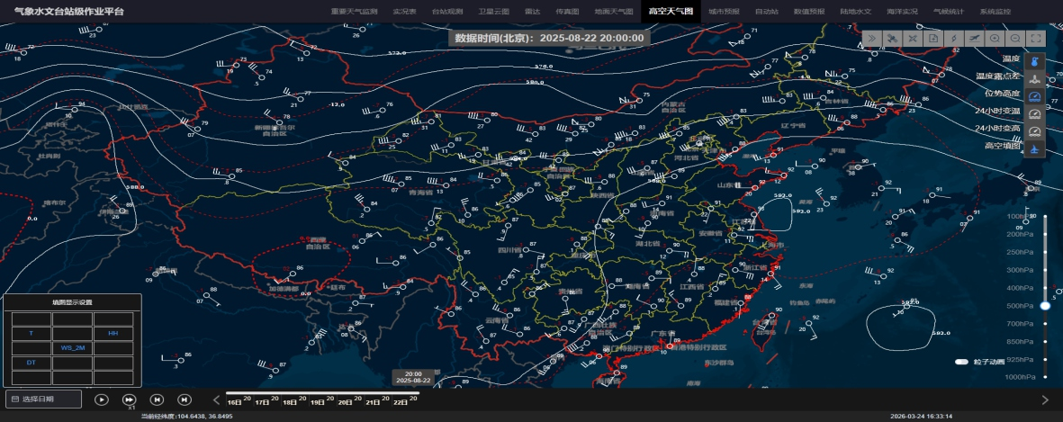Zoom in the map with magnifier-plus icon
Screen dimensions: 1063x422
[x=995, y=39]
